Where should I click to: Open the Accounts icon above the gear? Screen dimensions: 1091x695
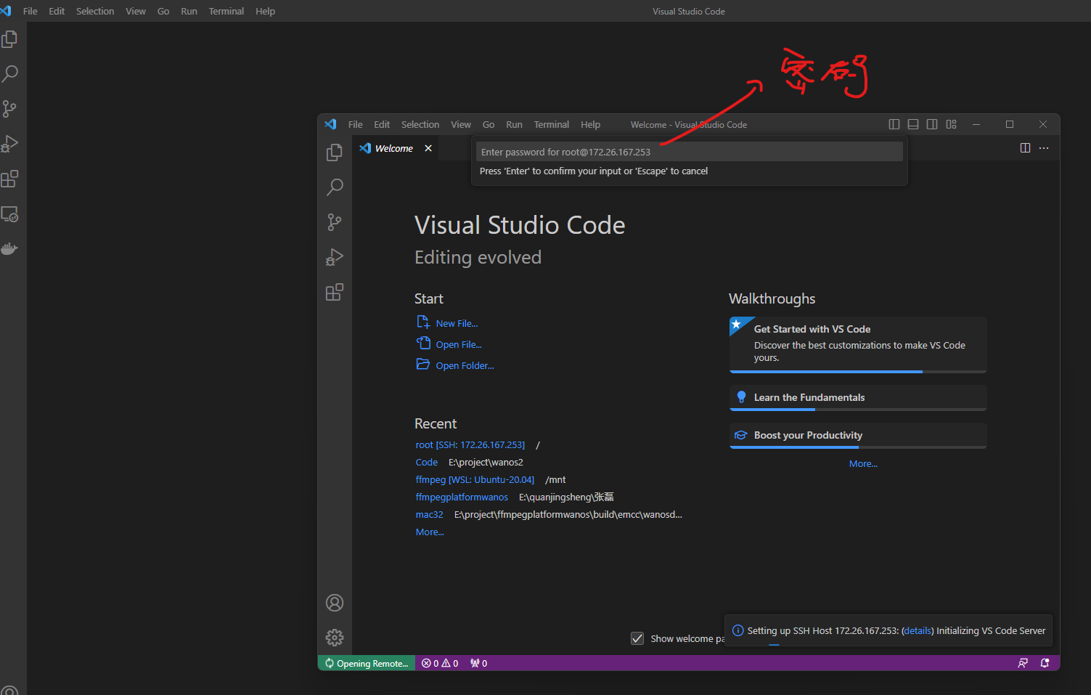pos(335,603)
